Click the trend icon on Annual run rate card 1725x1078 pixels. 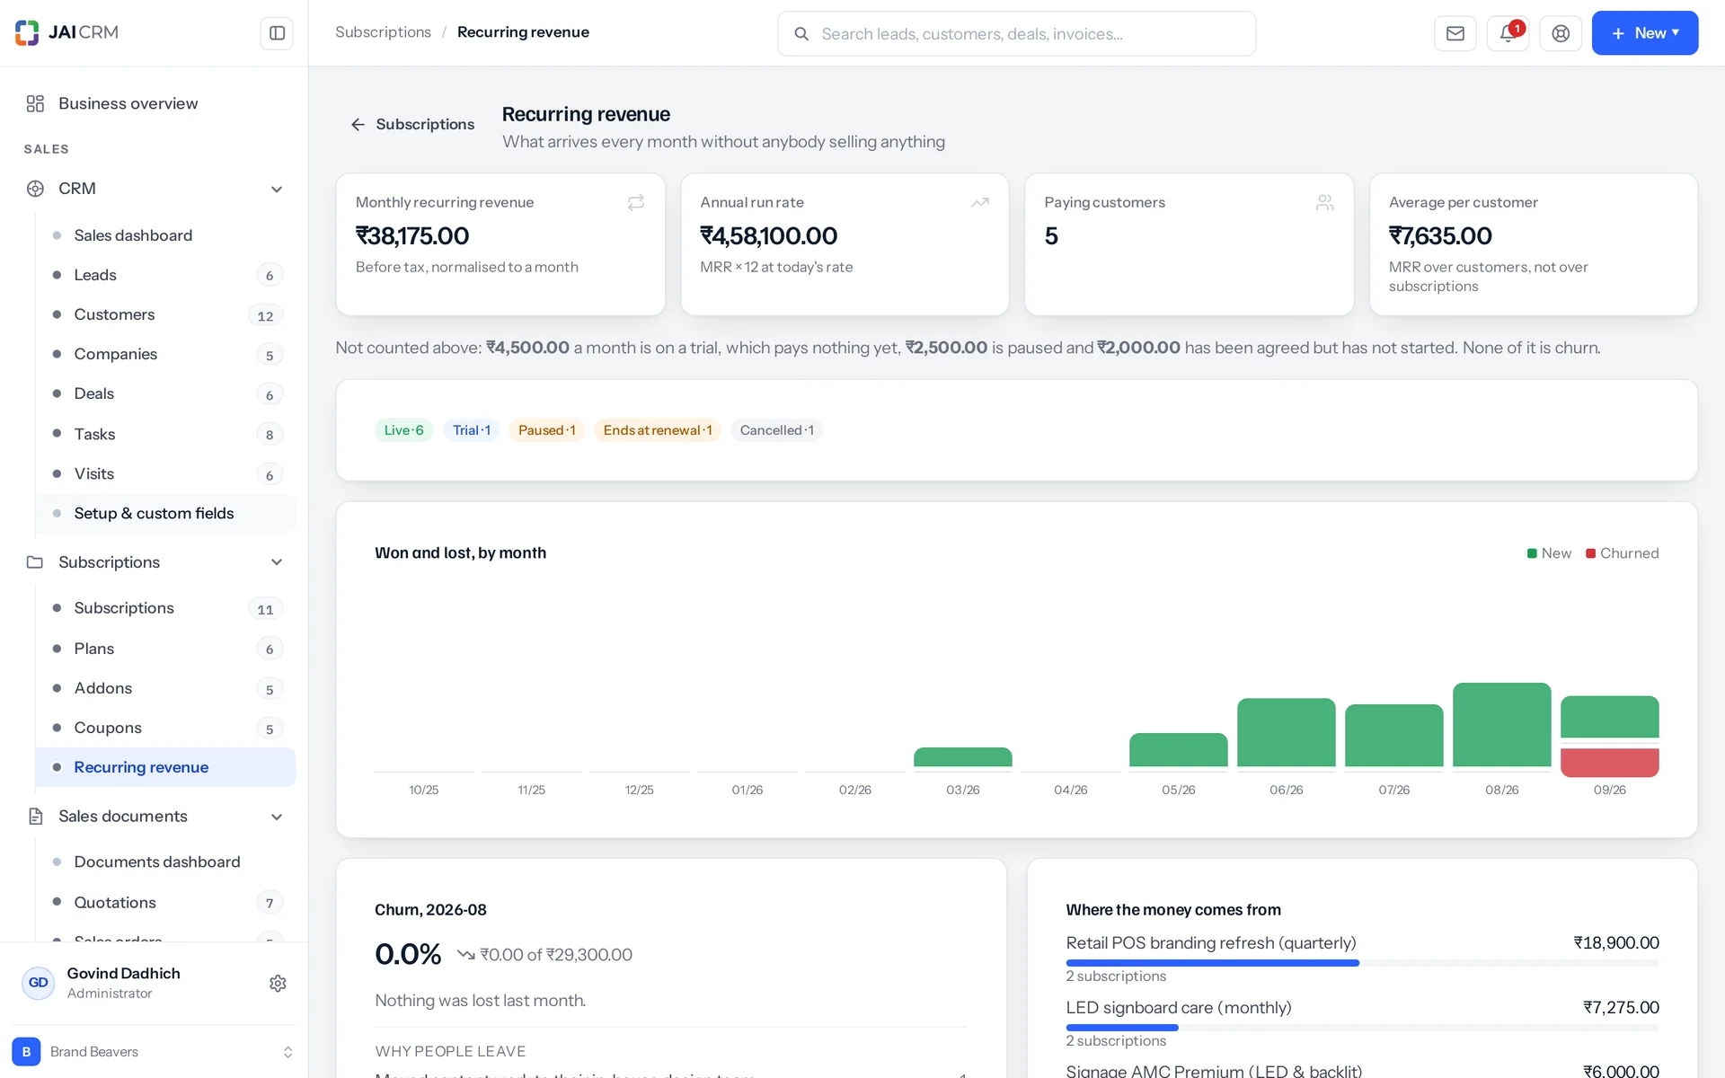[980, 203]
